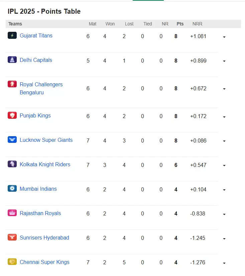Click the Punjab Kings shield logo
245x276 pixels.
click(12, 115)
